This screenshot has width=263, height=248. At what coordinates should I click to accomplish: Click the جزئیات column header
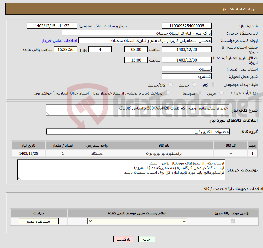[39, 213]
